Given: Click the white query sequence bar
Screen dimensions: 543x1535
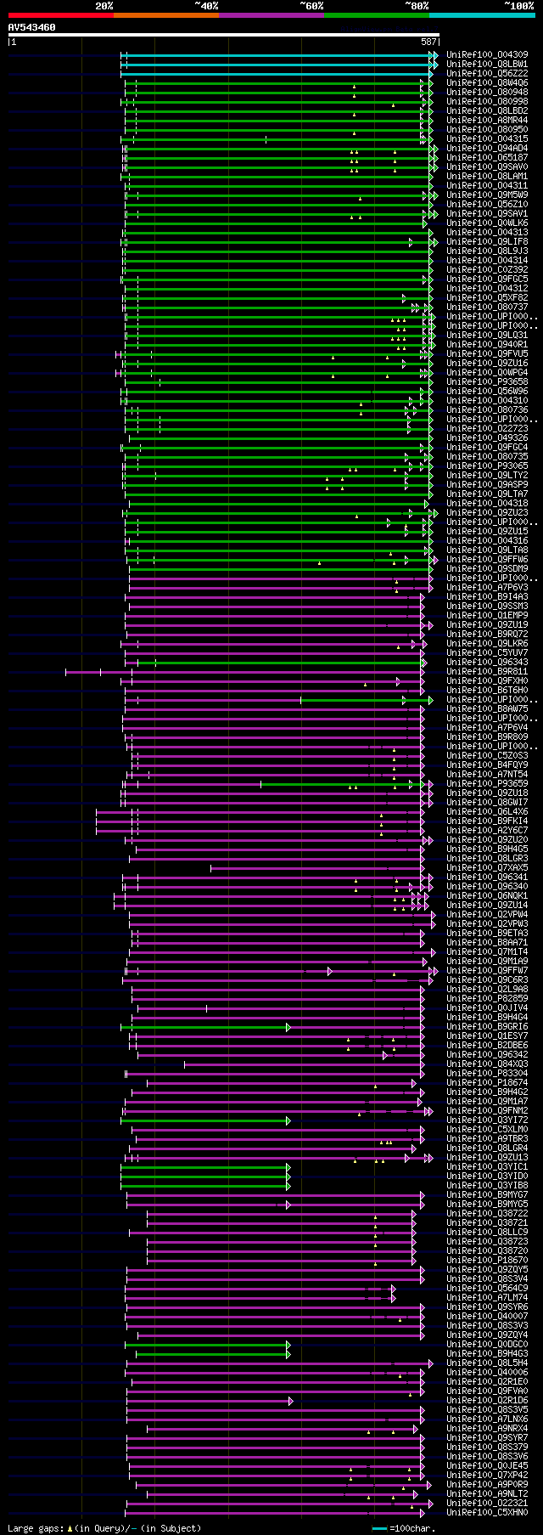Looking at the screenshot, I should click(224, 35).
